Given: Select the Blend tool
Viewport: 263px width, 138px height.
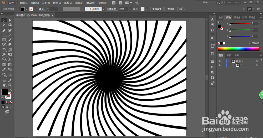Looking at the screenshot, I should coord(10,69).
